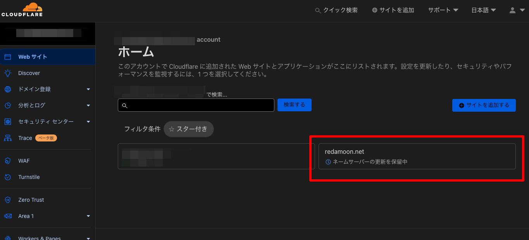Click the 検索する button
The image size is (529, 240).
point(295,105)
